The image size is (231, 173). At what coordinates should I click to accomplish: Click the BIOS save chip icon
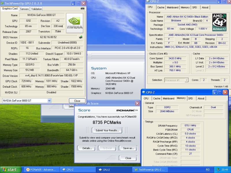click(81, 37)
